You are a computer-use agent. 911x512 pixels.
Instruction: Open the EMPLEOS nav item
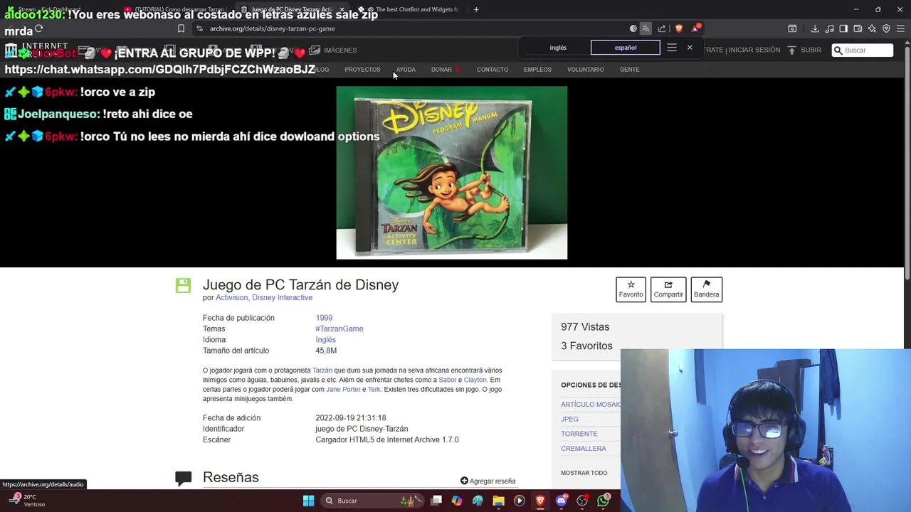[537, 70]
